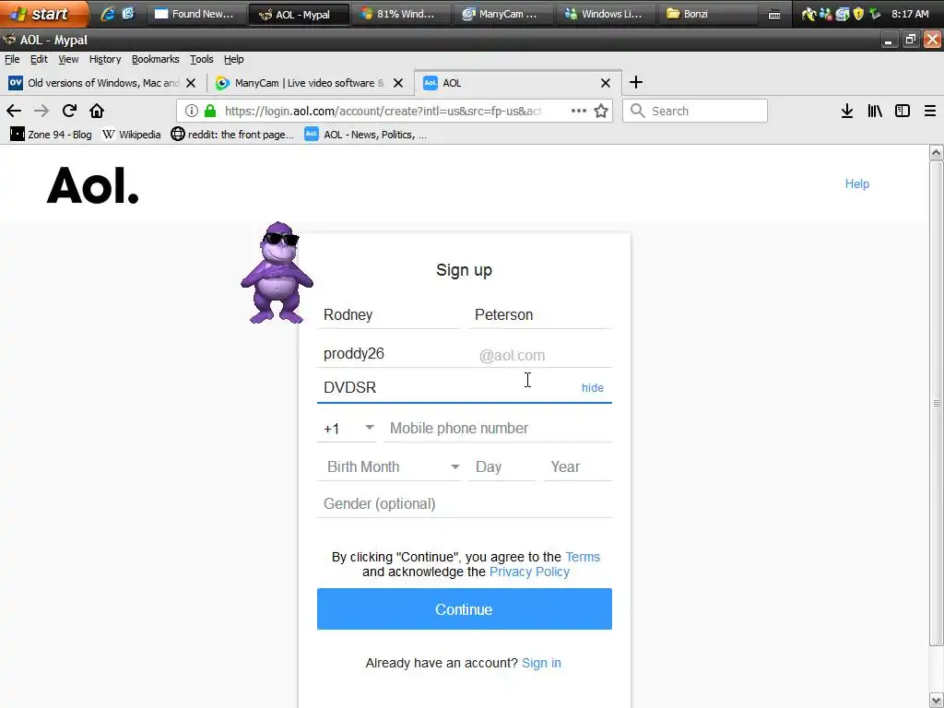Open the Birth Month dropdown

click(390, 466)
